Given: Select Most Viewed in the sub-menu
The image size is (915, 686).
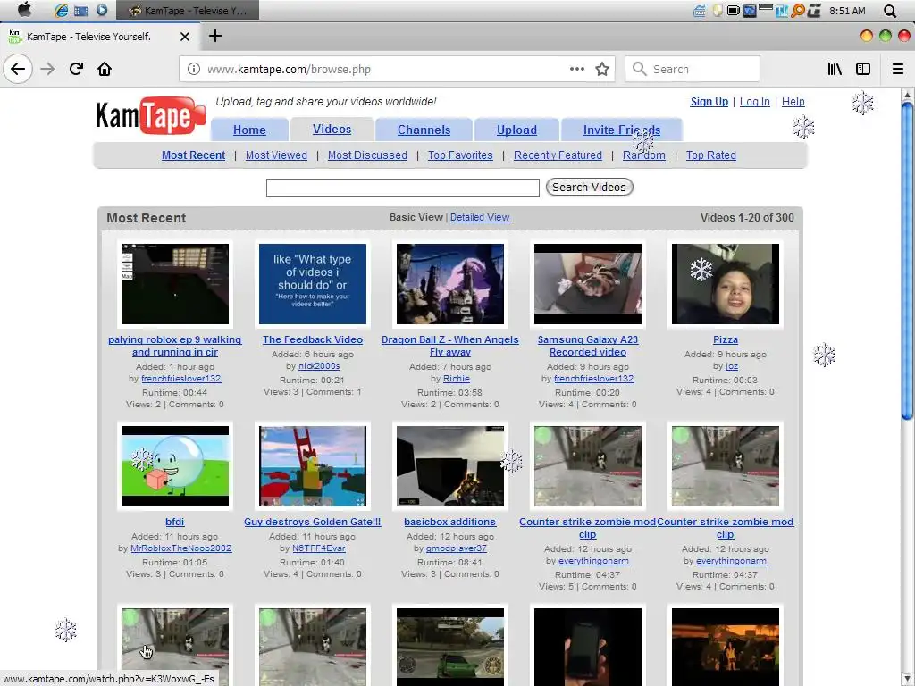Looking at the screenshot, I should click(276, 155).
